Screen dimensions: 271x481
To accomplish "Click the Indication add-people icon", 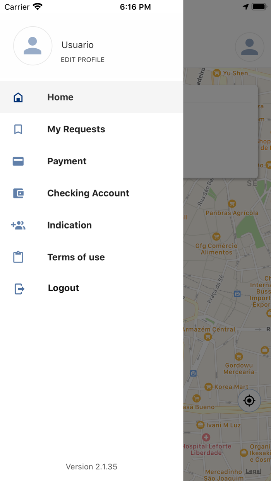I will click(18, 225).
